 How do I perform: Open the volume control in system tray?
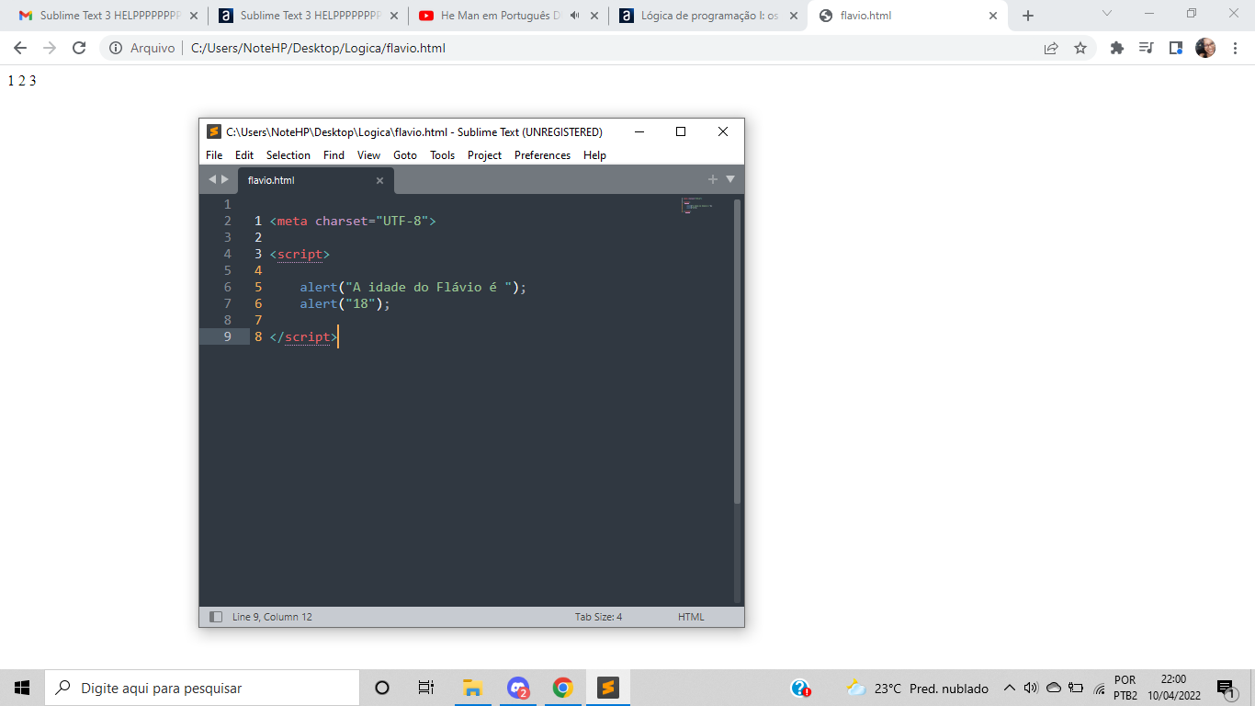pyautogui.click(x=1031, y=688)
